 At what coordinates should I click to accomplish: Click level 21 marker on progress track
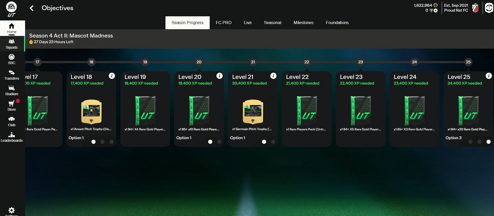[253, 62]
